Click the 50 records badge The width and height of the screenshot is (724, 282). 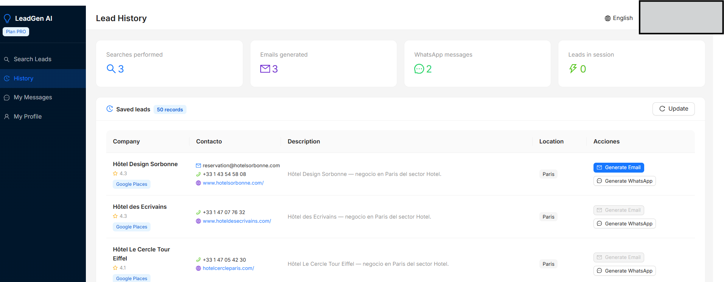point(170,109)
